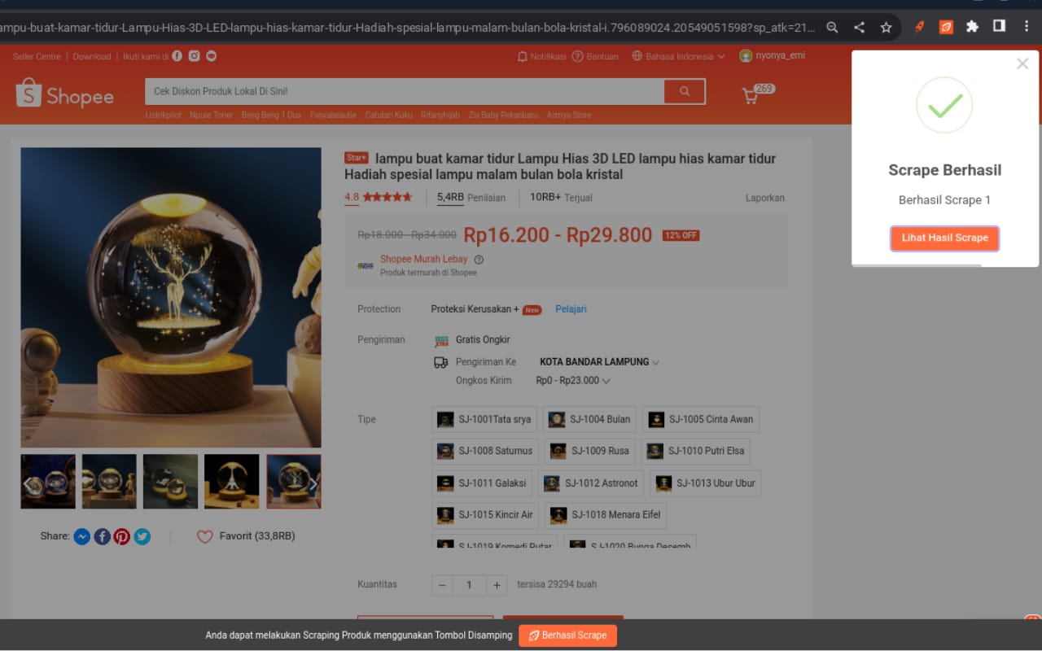Share product on Pinterest
This screenshot has height=651, width=1042.
tap(122, 536)
